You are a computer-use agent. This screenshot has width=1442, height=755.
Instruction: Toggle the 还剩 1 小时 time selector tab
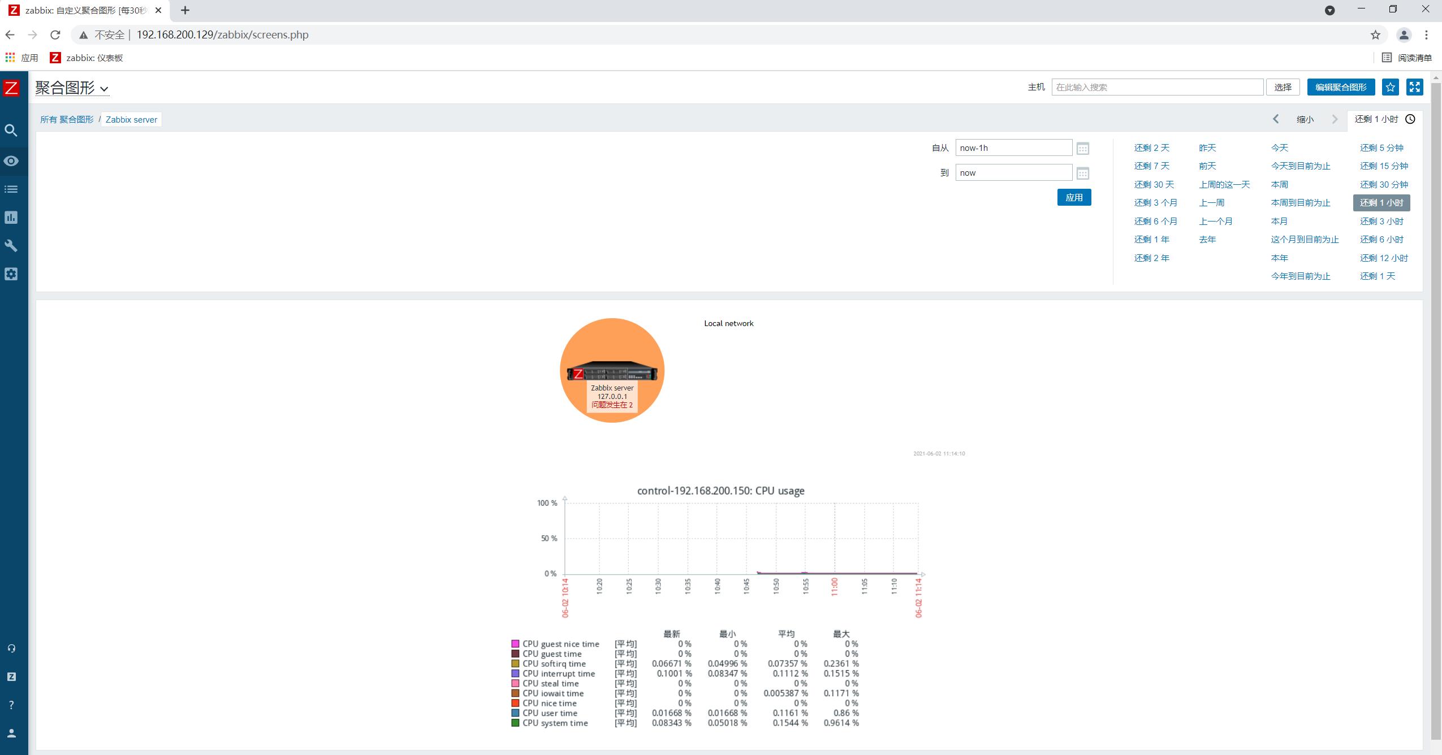coord(1384,119)
